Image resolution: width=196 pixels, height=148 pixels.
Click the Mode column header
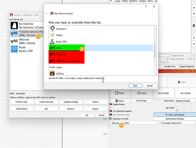[x=125, y=1]
